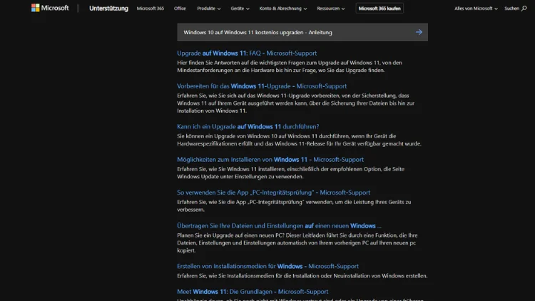Click description 'Sie können ein Upgrade von Windows 10'

pos(299,140)
